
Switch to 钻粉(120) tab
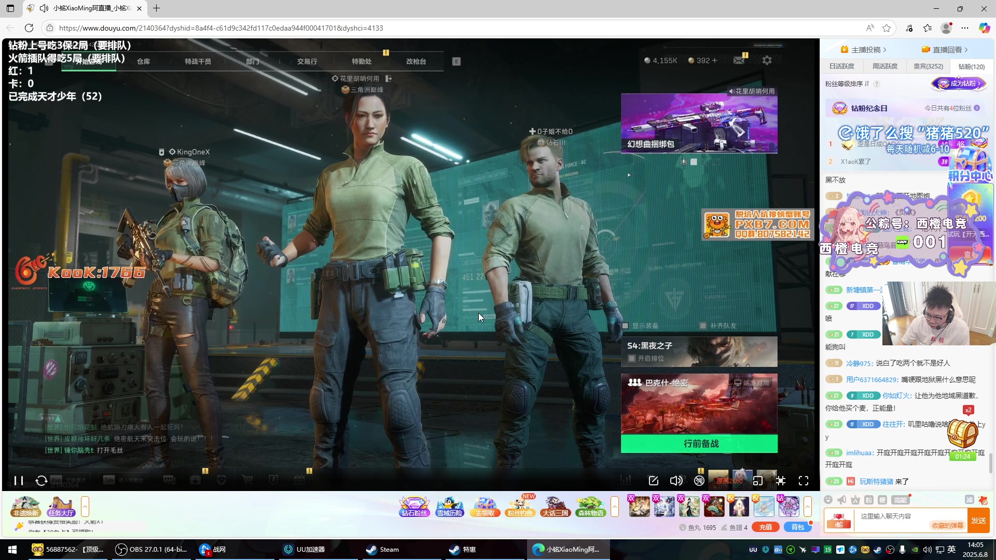tap(971, 66)
